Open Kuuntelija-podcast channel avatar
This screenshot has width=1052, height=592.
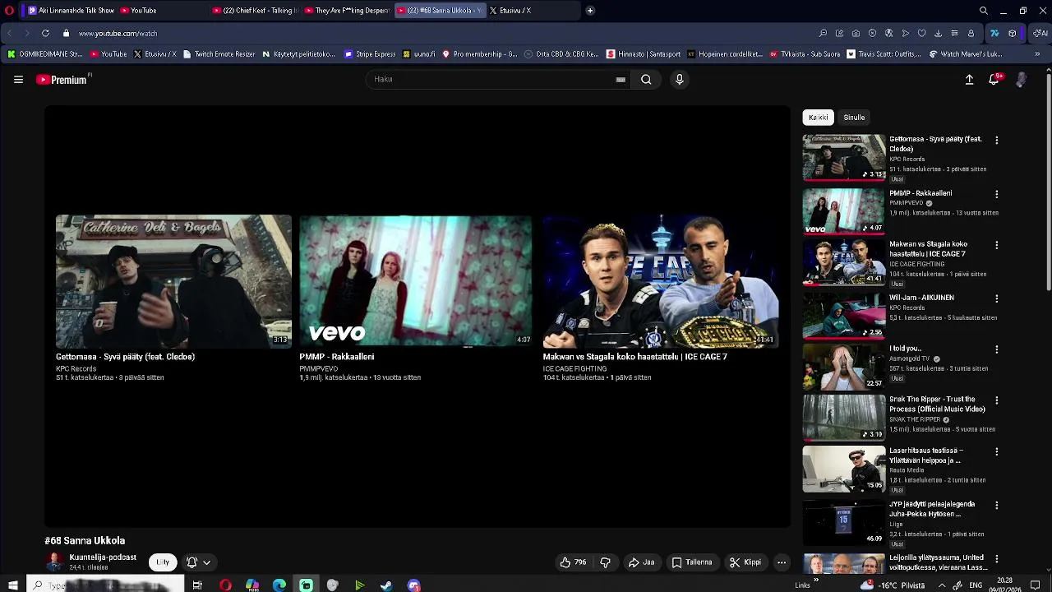point(54,562)
